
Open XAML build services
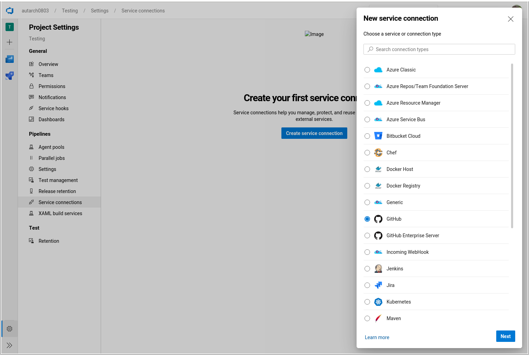pyautogui.click(x=59, y=213)
